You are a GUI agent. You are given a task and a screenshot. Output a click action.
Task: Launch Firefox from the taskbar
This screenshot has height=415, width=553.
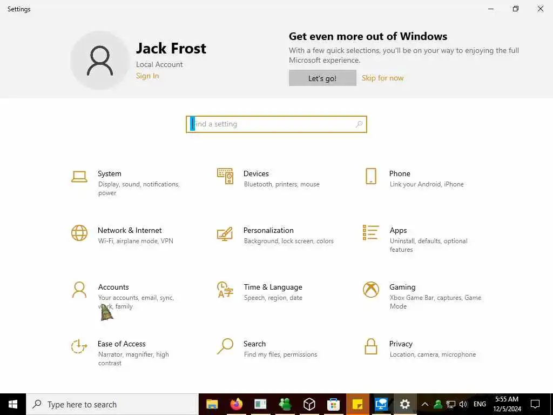[x=237, y=404]
